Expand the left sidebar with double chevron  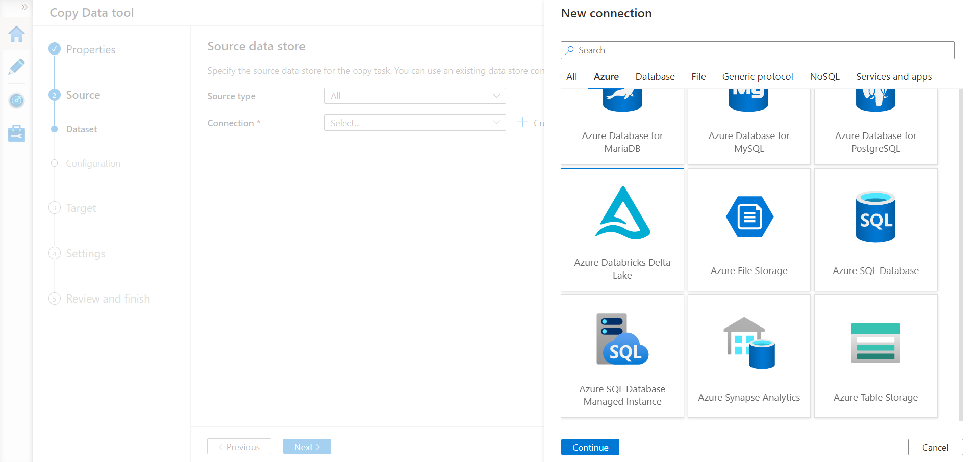coord(24,7)
